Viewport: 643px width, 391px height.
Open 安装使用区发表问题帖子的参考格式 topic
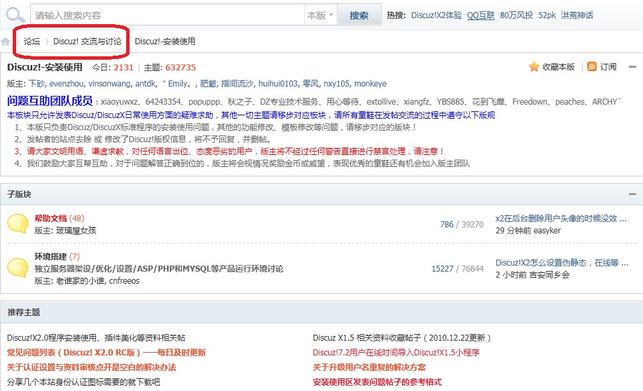377,382
